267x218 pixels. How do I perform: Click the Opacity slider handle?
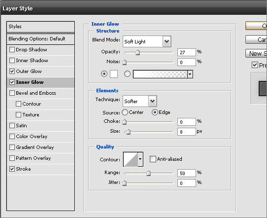point(137,52)
